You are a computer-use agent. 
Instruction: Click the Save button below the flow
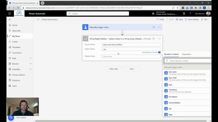[132, 69]
